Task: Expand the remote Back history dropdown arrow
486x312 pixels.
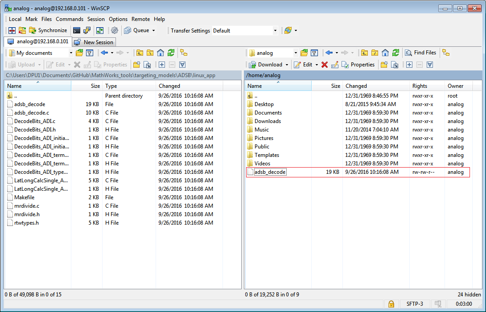Action: click(337, 53)
